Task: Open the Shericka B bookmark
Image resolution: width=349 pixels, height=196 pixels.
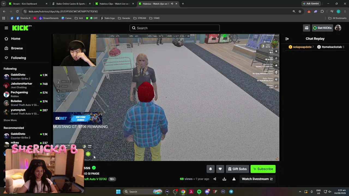Action: click(23, 18)
